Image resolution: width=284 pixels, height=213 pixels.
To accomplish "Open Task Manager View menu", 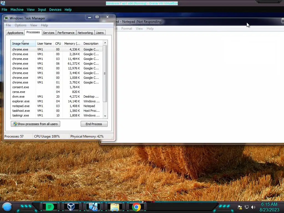I will click(x=34, y=25).
